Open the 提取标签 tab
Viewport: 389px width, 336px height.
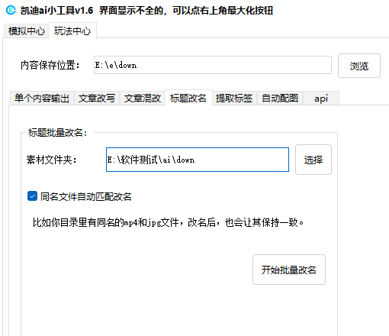point(234,98)
